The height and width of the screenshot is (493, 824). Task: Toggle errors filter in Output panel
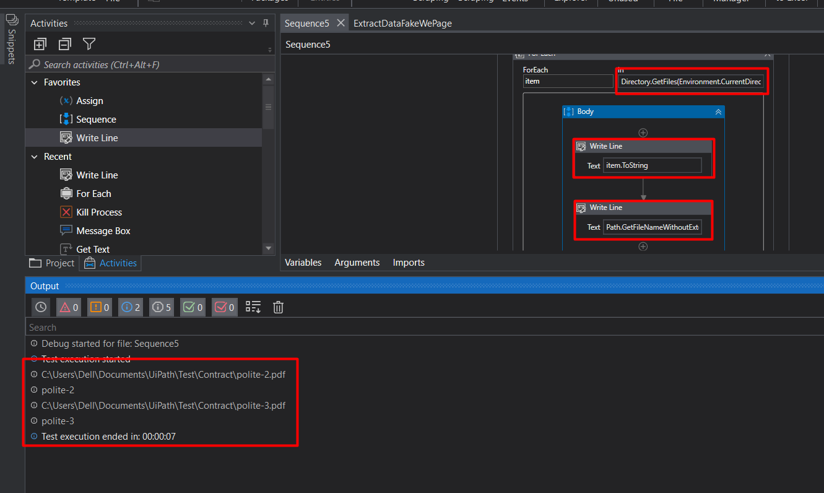tap(68, 307)
